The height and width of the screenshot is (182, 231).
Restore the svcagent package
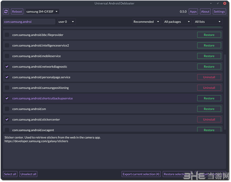pos(209,129)
